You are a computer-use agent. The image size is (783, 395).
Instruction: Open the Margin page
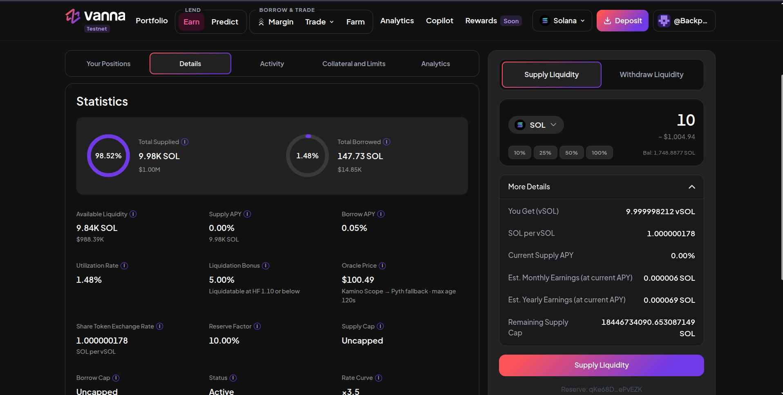[x=276, y=22]
